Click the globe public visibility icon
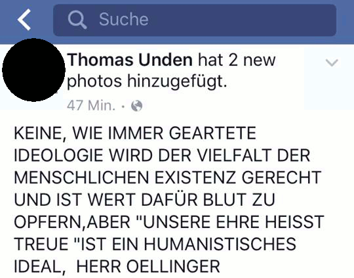354x278 pixels. tap(137, 106)
